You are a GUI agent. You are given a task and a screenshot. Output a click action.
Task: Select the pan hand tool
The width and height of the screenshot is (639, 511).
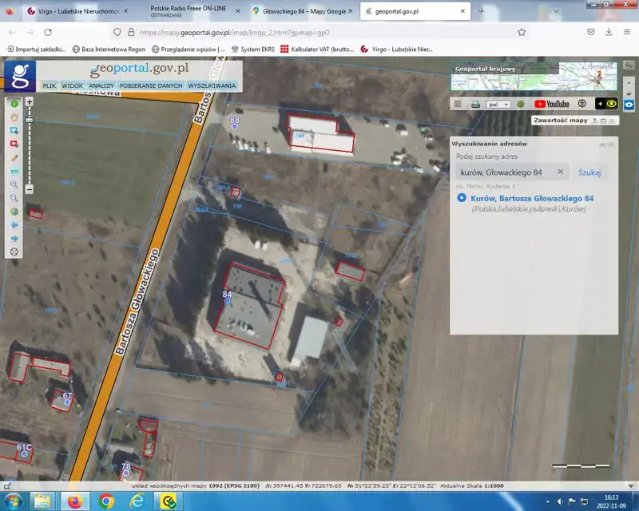click(x=14, y=117)
